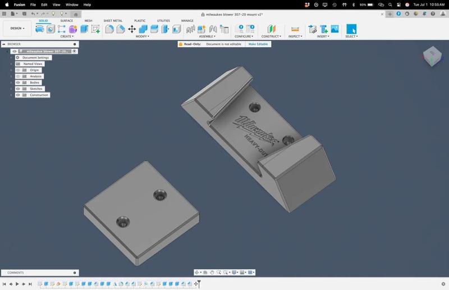449x290 pixels.
Task: Click the ViewCube in the viewport corner
Action: [432, 56]
